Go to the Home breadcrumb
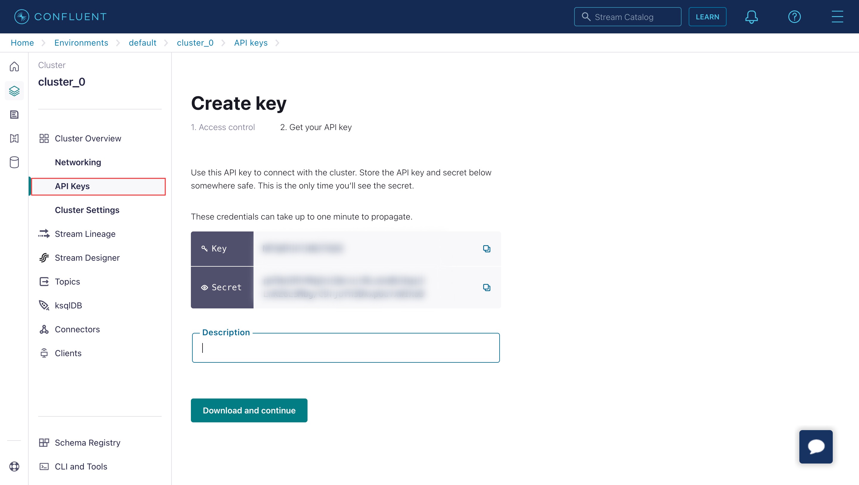Screen dimensions: 859x485 pos(22,43)
